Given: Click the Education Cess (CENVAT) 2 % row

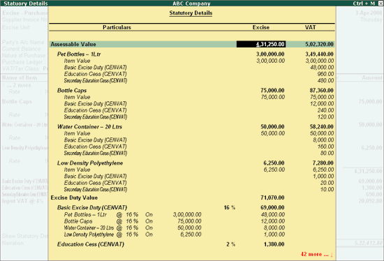Looking at the screenshot, I should [x=170, y=244].
